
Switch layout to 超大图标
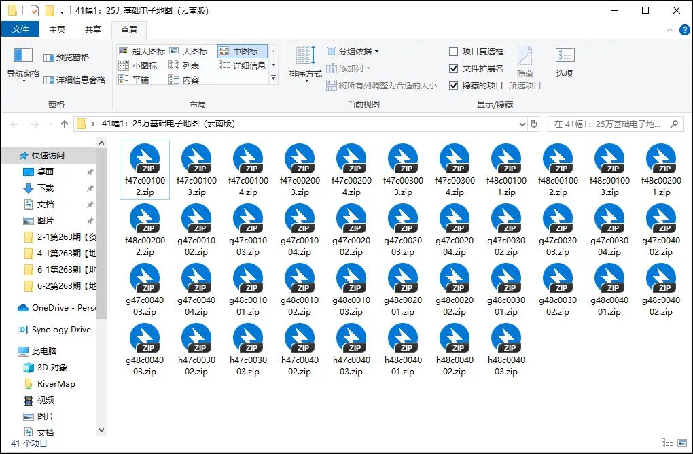[142, 51]
